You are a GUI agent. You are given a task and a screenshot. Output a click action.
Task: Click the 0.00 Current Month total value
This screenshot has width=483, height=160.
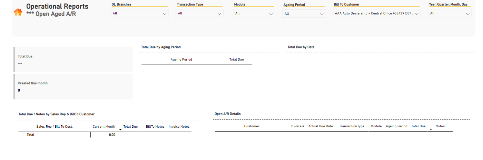tap(112, 135)
